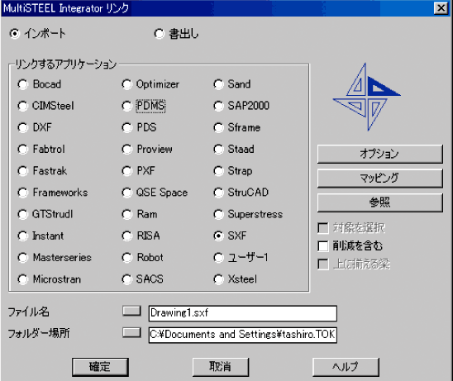
Task: Choose Masterseries in application list
Action: click(22, 258)
